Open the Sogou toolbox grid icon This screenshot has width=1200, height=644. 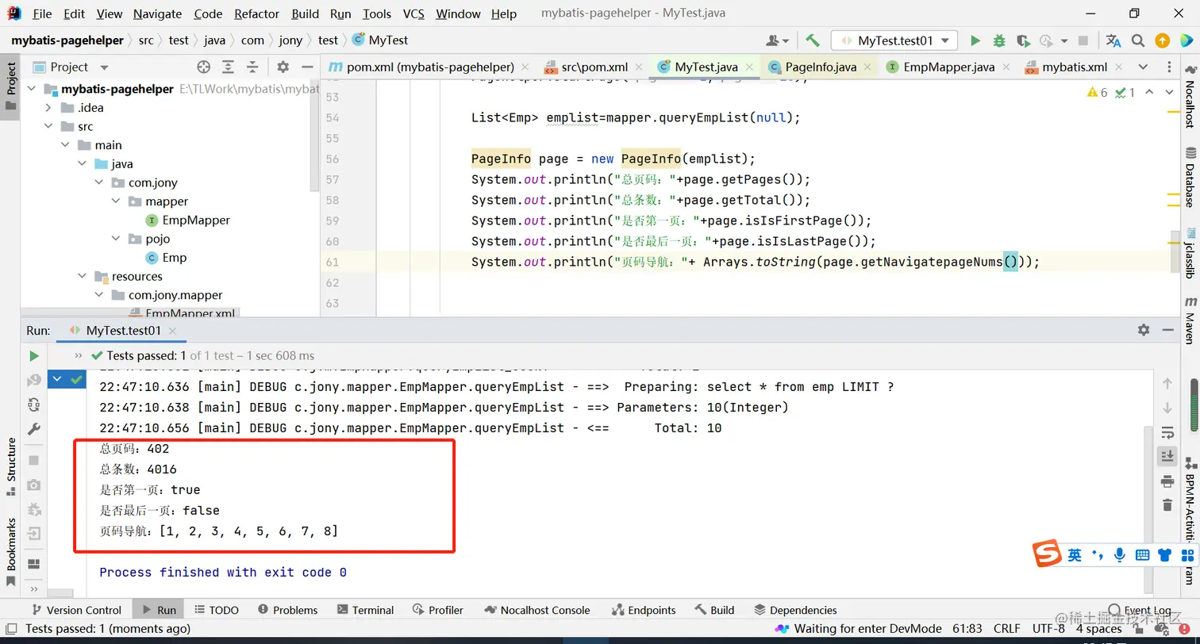pyautogui.click(x=1188, y=555)
